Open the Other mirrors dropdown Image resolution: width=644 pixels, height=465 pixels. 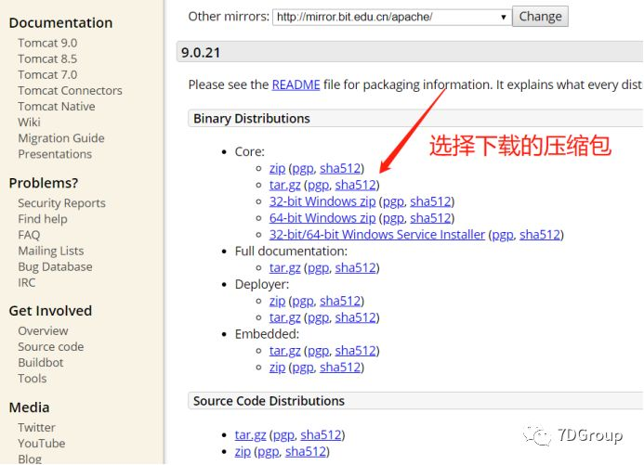coord(392,18)
